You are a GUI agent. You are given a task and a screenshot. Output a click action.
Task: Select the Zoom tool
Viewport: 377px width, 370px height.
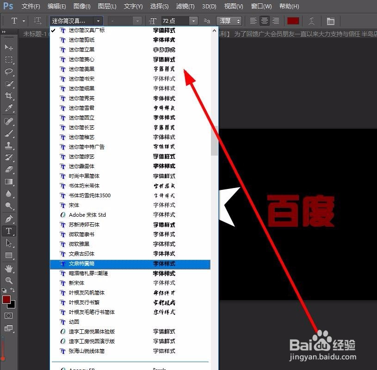point(9,281)
